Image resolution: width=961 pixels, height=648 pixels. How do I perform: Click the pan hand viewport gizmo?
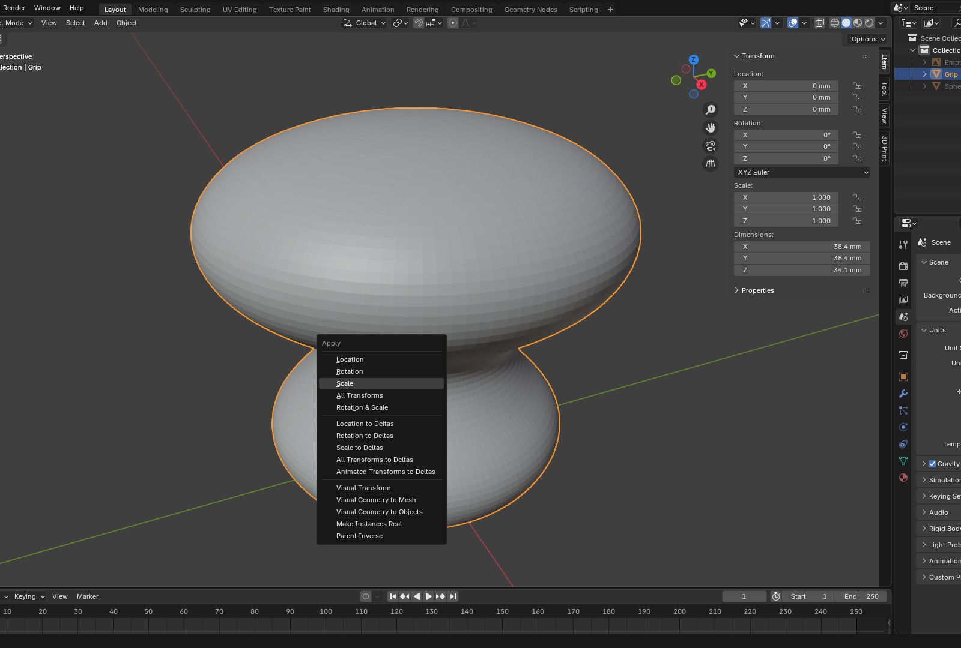click(x=711, y=128)
